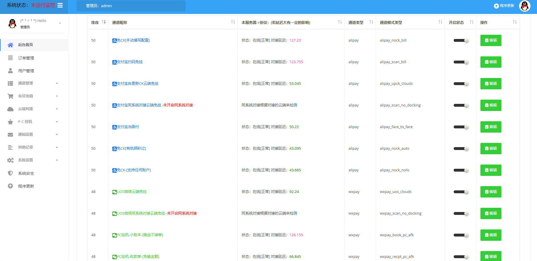Viewport: 537px width, 261px height.
Task: Click the up-arrow icon beside sidebar 程序更新
Action: point(11,186)
